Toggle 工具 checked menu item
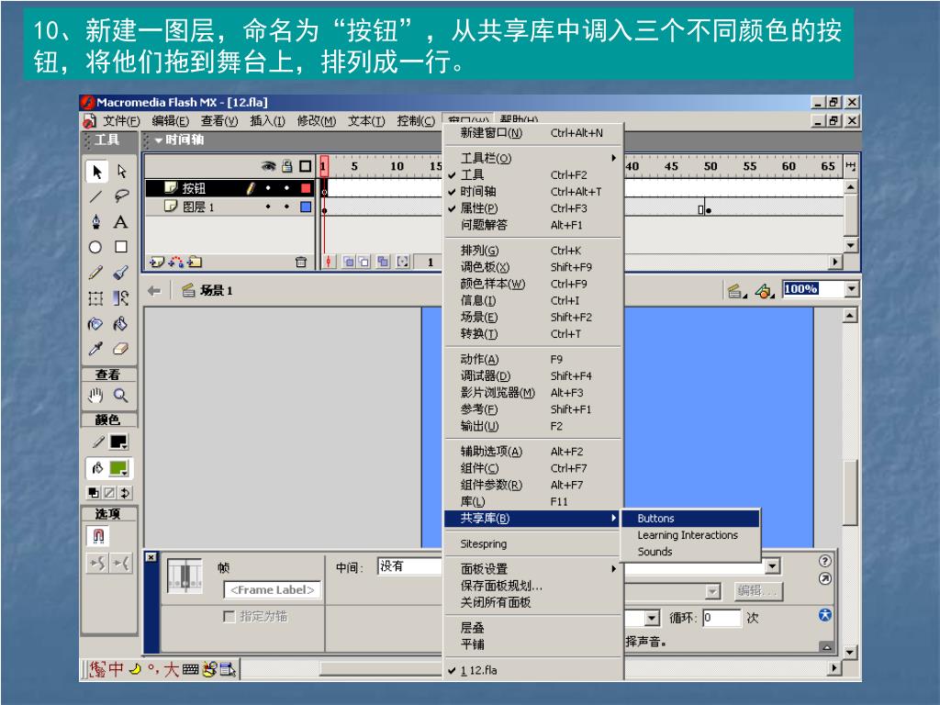 (533, 175)
